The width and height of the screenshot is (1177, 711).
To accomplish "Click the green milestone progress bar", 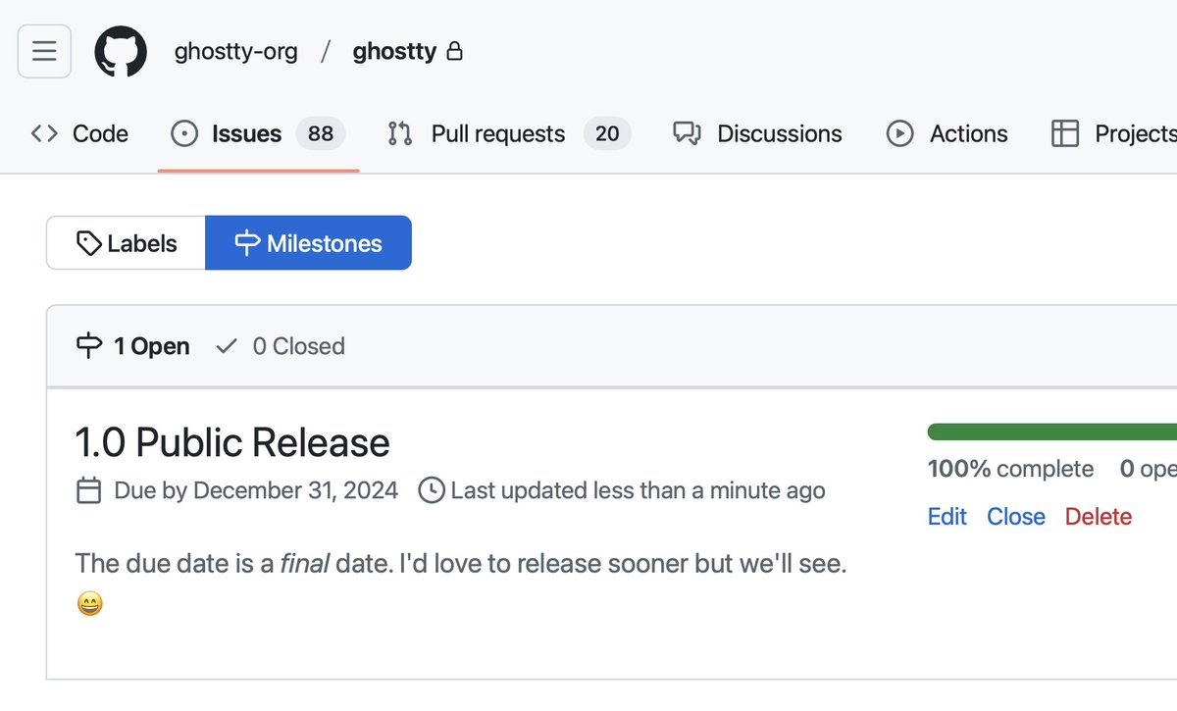I will [1051, 432].
